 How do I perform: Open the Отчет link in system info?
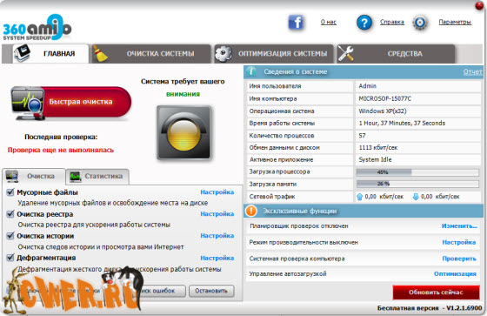pyautogui.click(x=472, y=72)
